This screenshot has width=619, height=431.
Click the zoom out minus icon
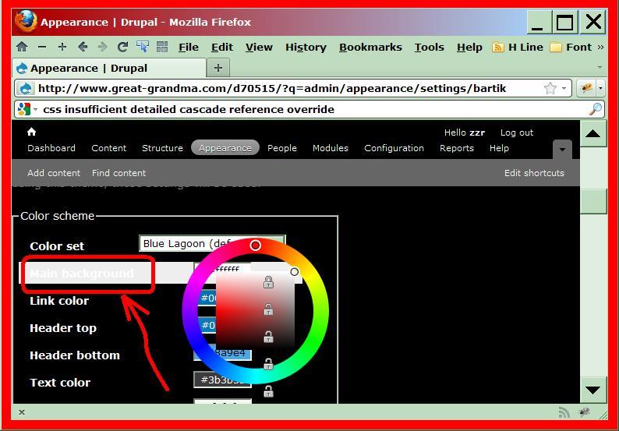(42, 47)
